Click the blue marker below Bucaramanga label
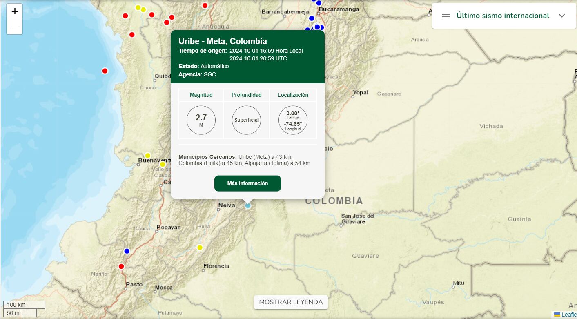This screenshot has height=319, width=577. (312, 18)
